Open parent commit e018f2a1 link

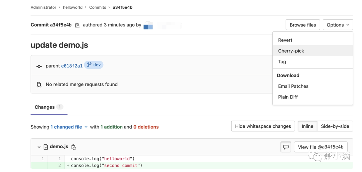[x=72, y=66]
